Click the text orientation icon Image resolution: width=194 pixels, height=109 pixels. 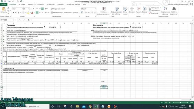tap(46, 9)
